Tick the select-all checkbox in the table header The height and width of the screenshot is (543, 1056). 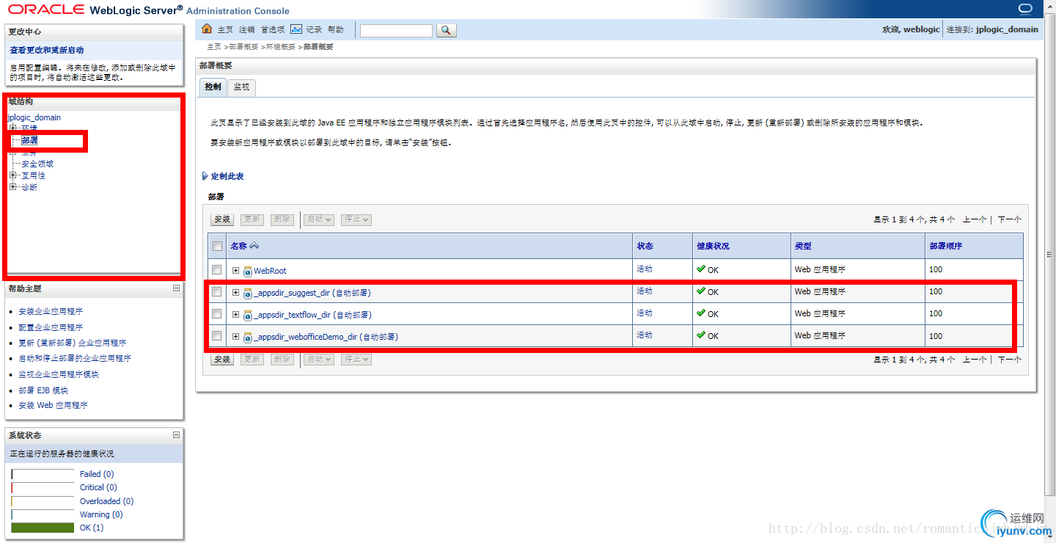217,246
